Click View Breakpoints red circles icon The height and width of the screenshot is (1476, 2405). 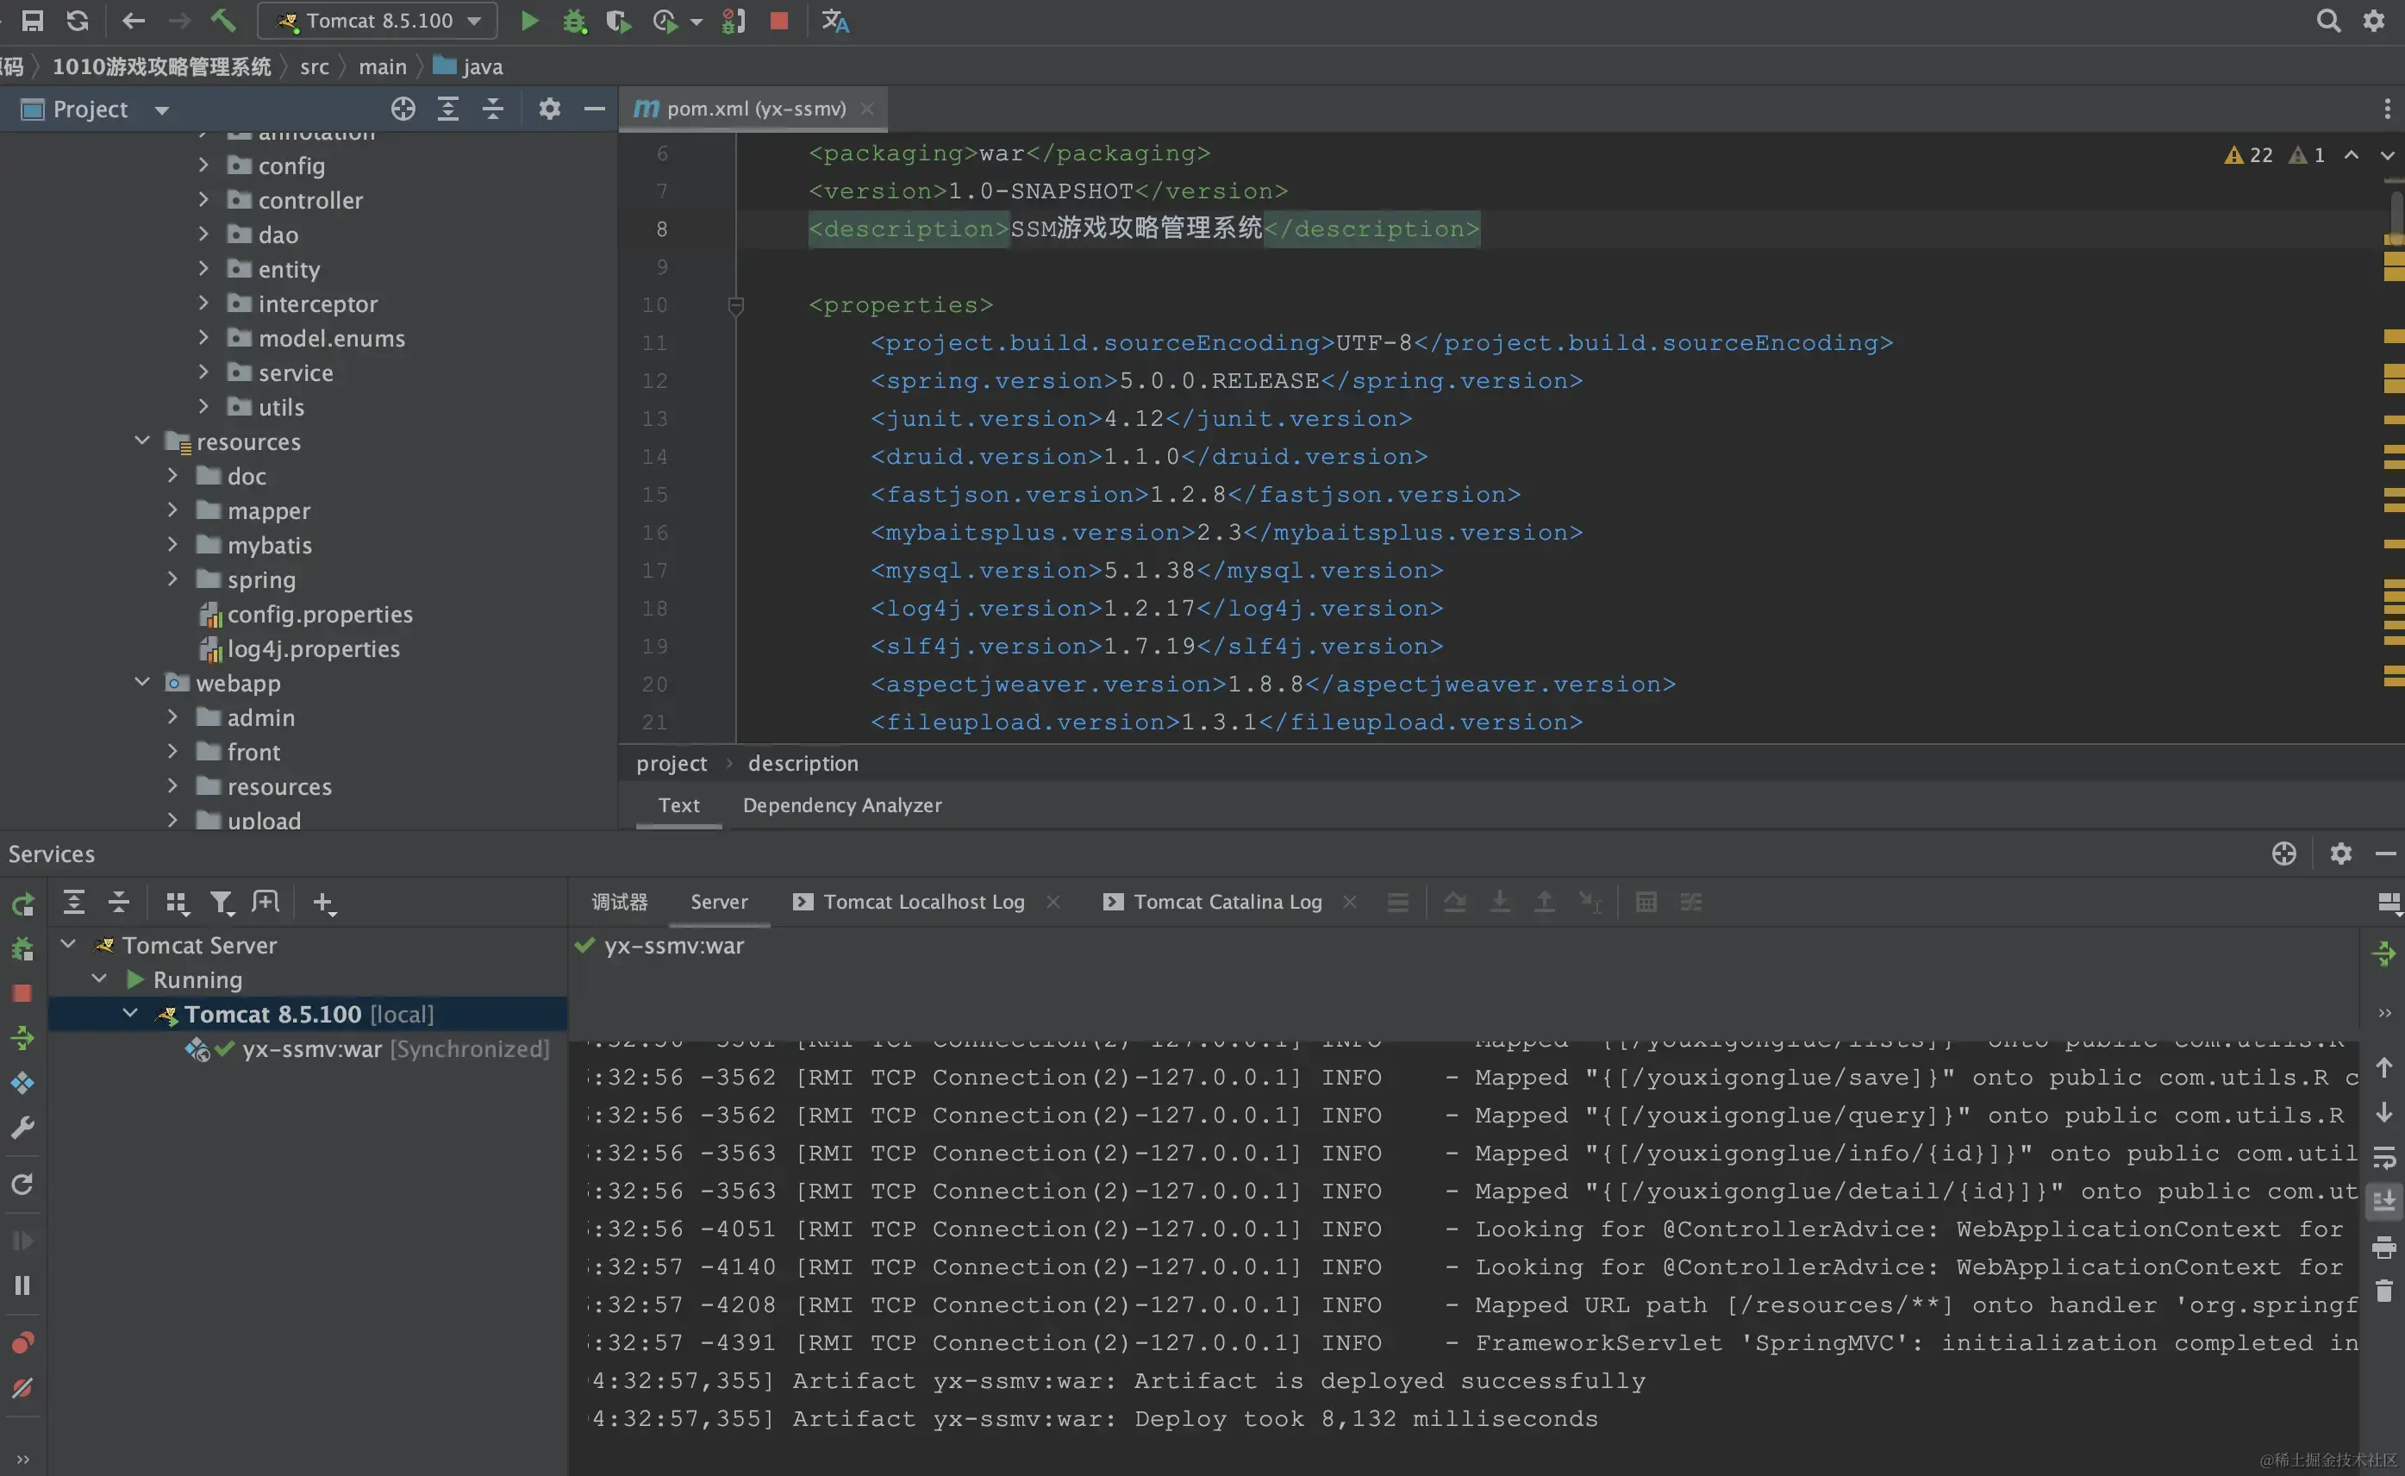[22, 1342]
